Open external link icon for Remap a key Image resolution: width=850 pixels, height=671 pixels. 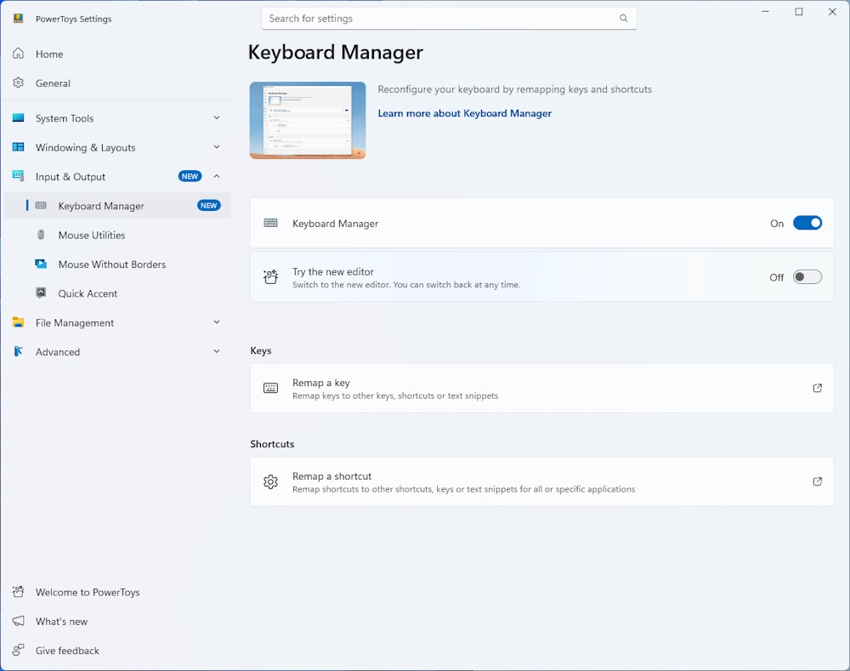pyautogui.click(x=817, y=389)
